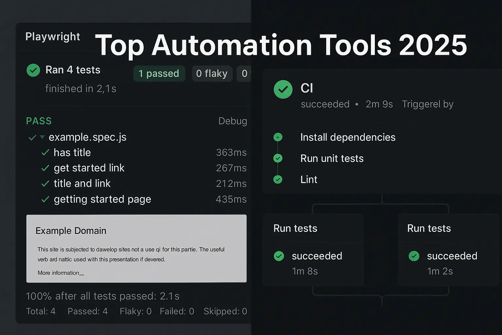The image size is (502, 335).
Task: Click the Lint step status icon
Action: pyautogui.click(x=278, y=180)
